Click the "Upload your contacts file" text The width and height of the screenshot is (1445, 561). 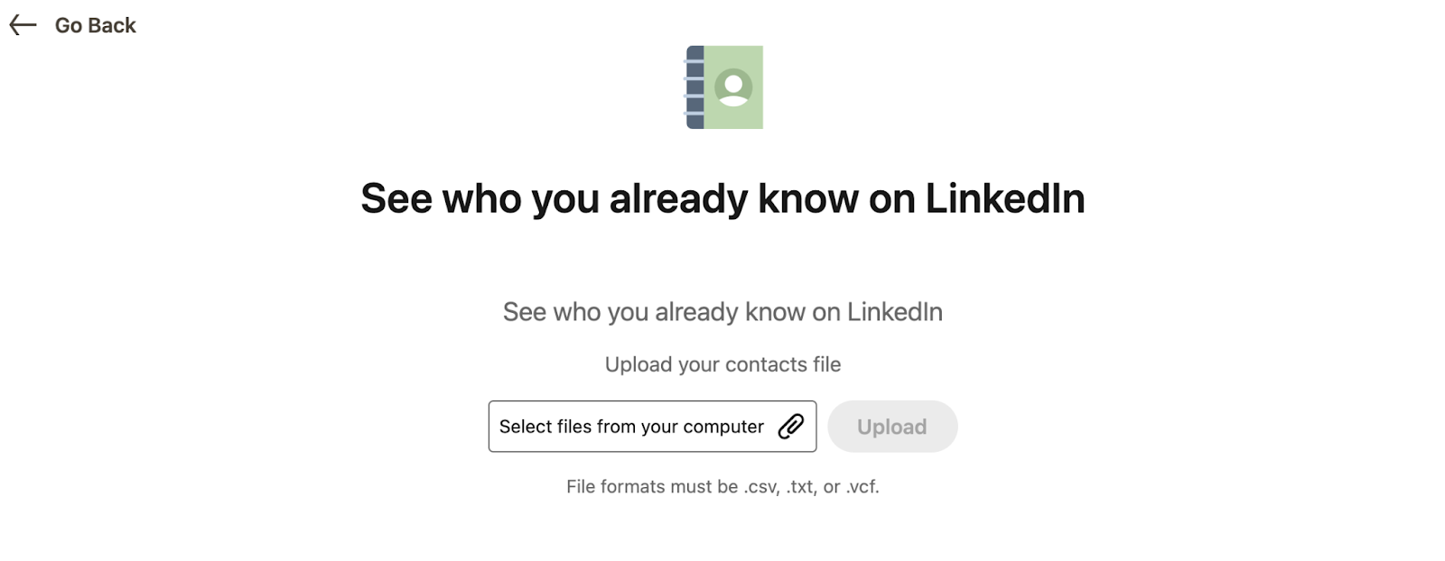tap(722, 364)
